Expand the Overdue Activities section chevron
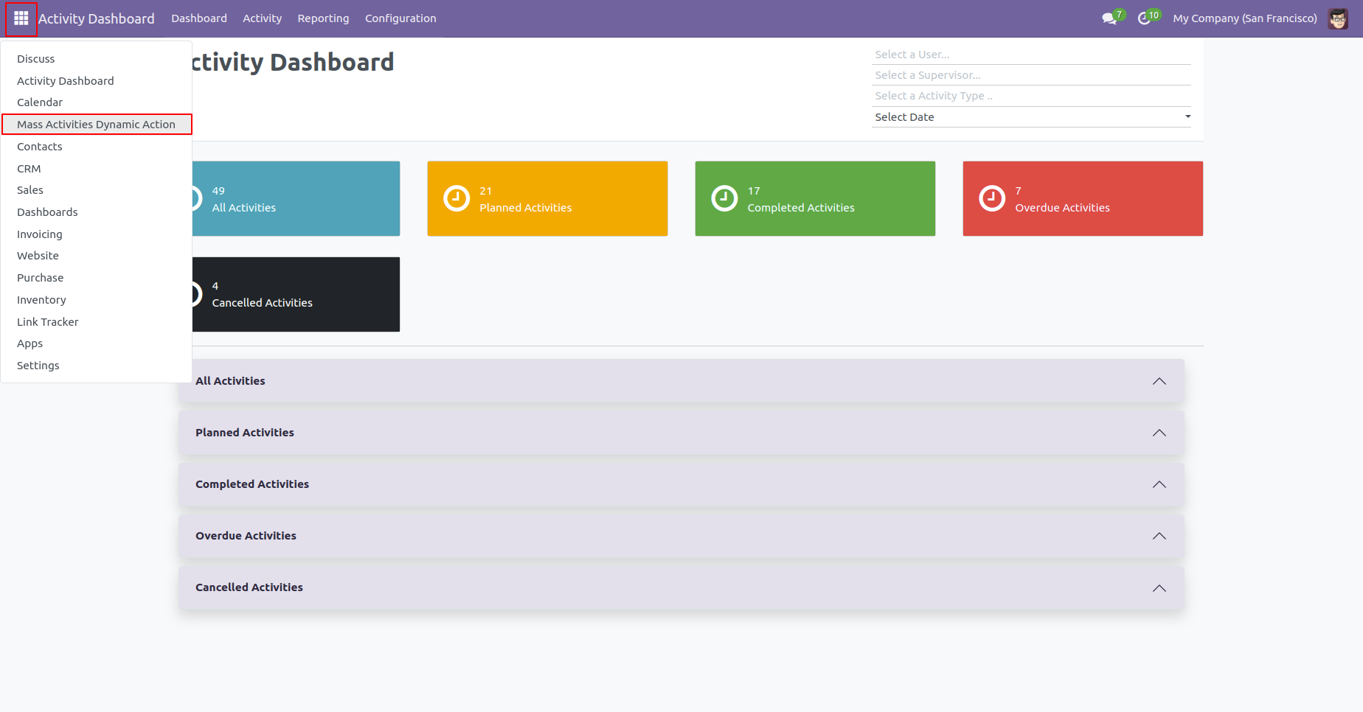The width and height of the screenshot is (1363, 712). point(1159,536)
